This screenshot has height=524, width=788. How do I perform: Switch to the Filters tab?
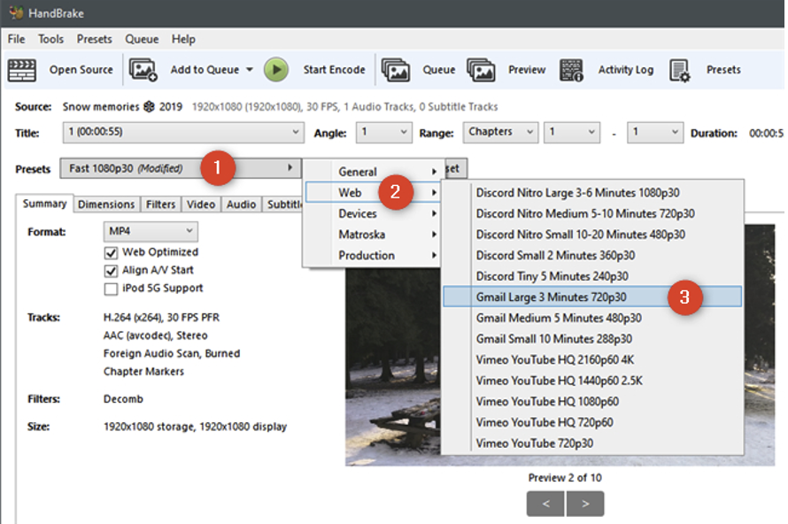click(x=161, y=204)
